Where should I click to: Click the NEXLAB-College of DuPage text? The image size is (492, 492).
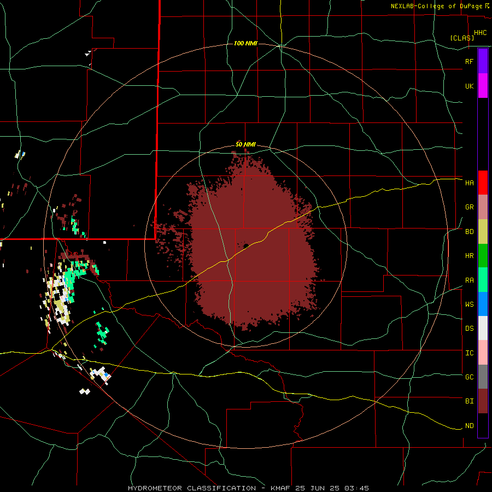(x=436, y=6)
